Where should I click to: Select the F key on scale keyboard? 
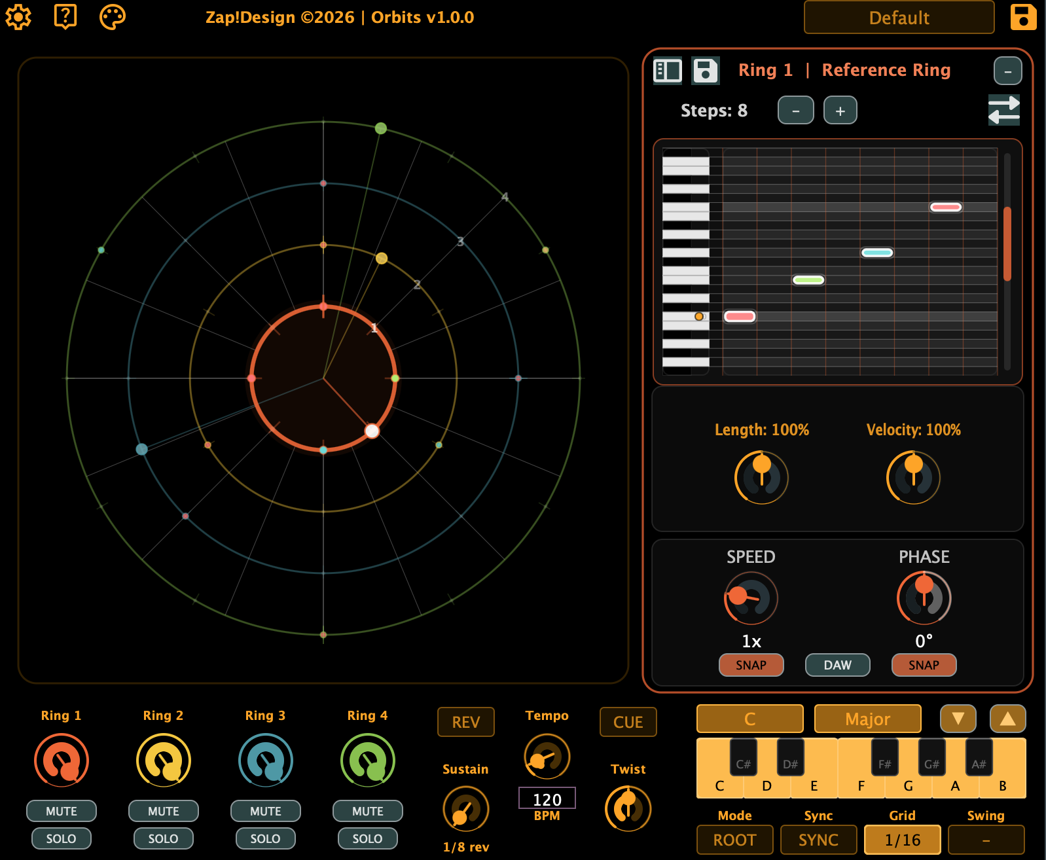pos(861,785)
